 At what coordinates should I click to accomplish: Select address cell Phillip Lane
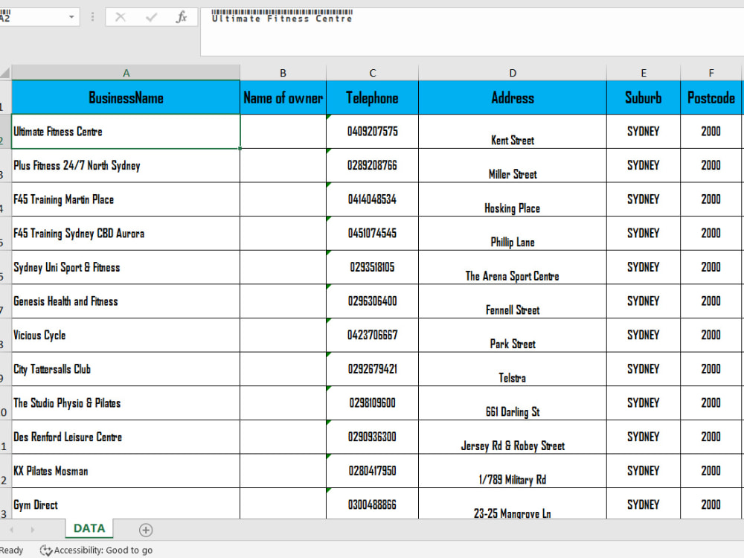tap(513, 234)
